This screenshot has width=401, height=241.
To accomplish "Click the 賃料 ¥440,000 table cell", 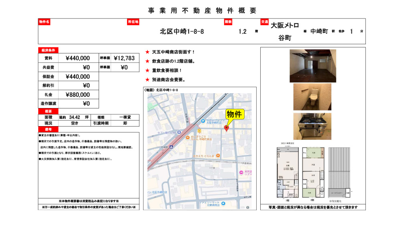I will point(77,58).
